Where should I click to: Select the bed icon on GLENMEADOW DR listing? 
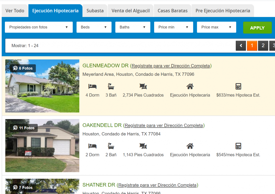point(92,86)
